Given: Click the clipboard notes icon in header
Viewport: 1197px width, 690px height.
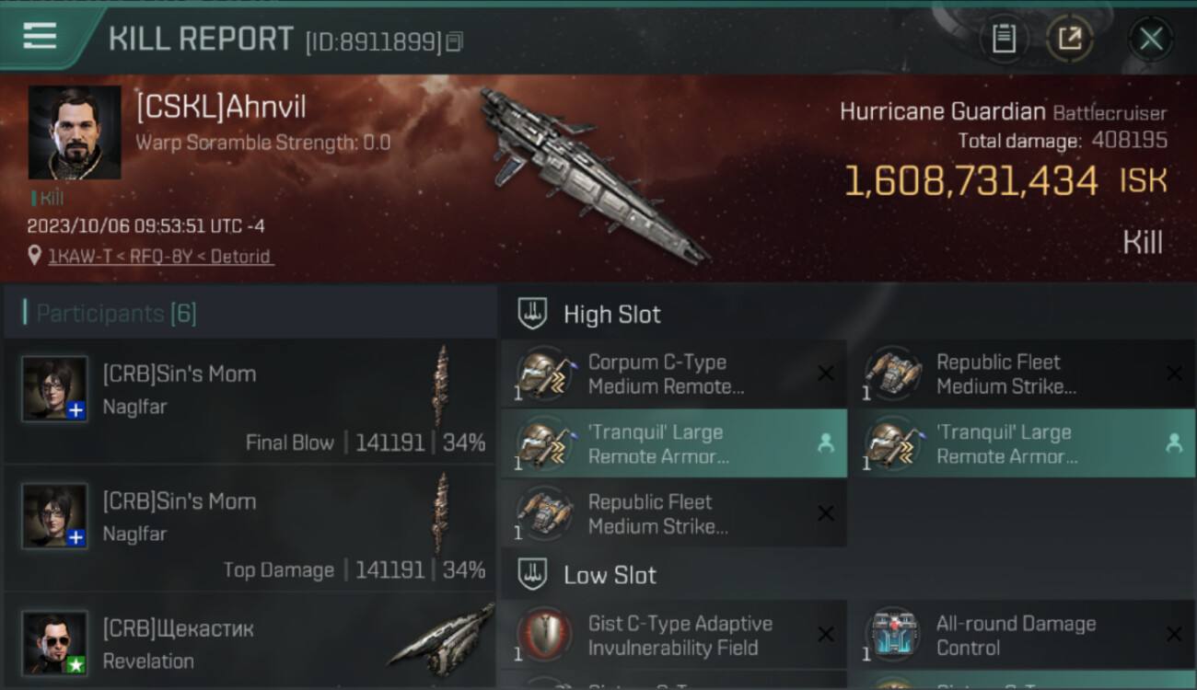Looking at the screenshot, I should point(1004,39).
